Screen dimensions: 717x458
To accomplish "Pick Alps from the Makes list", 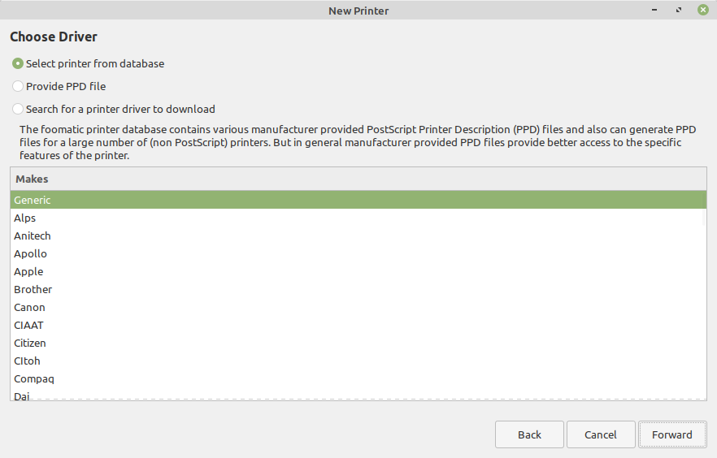I will click(x=358, y=218).
